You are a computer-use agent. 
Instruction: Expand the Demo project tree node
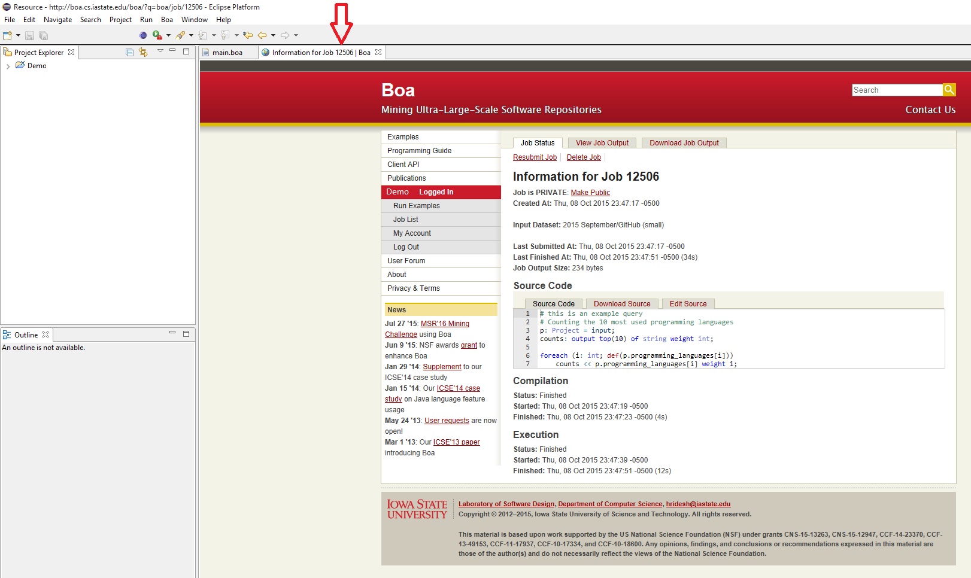coord(8,66)
